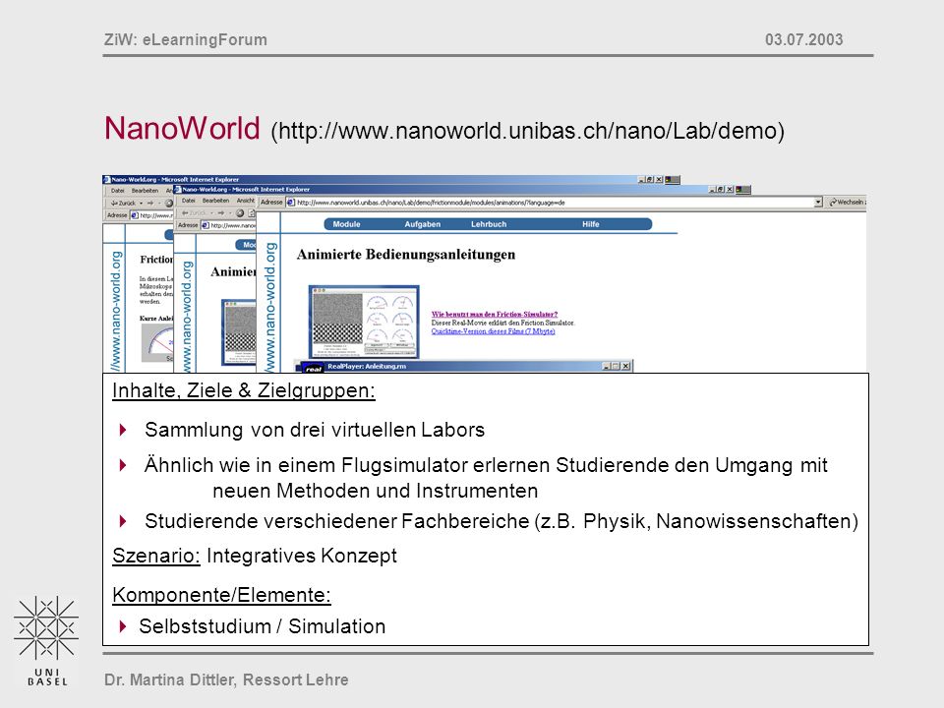Minimize the rearmost IE window
The width and height of the screenshot is (944, 708).
(642, 179)
